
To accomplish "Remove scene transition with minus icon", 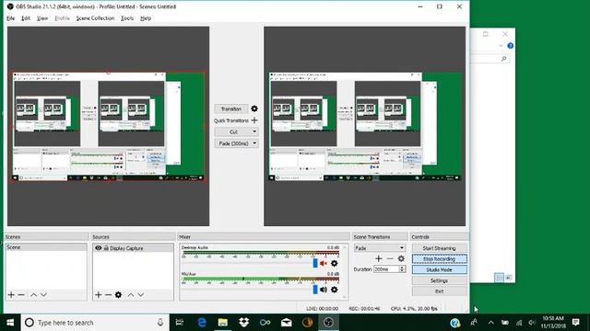I will [390, 258].
